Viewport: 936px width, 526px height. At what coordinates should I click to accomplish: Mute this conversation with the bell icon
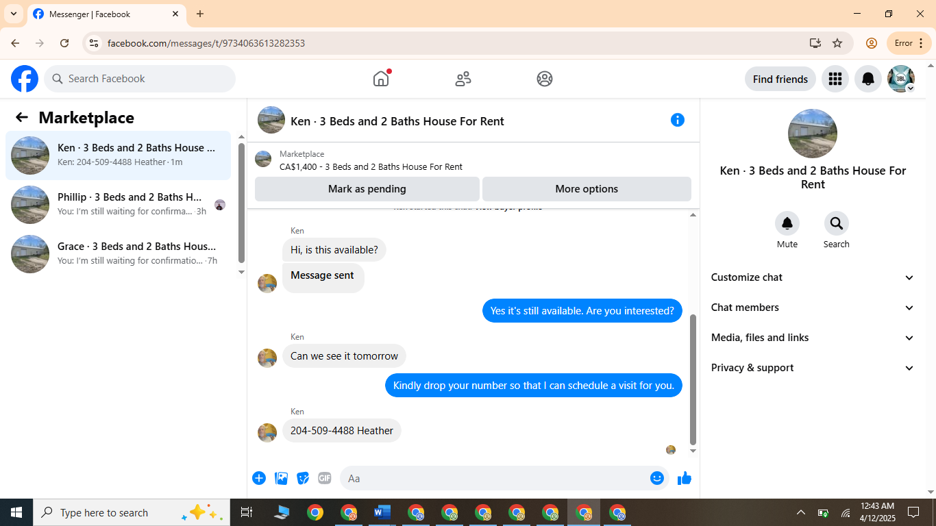tap(787, 223)
